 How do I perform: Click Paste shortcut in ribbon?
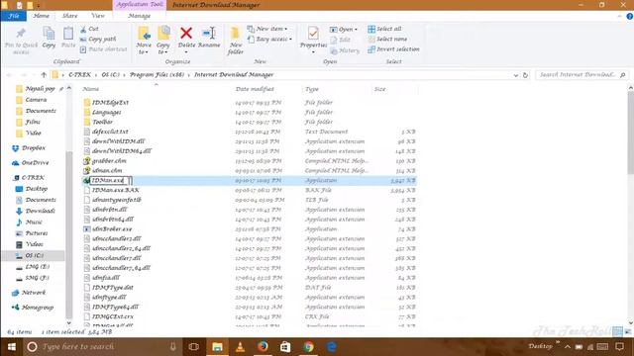(103, 49)
